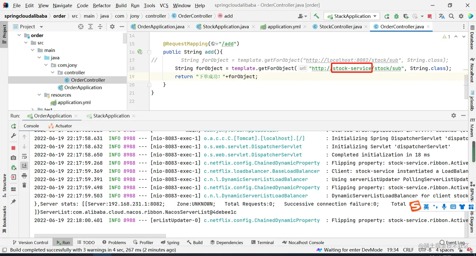476x256 pixels.
Task: Expand all nodes in the Project panel
Action: click(91, 27)
